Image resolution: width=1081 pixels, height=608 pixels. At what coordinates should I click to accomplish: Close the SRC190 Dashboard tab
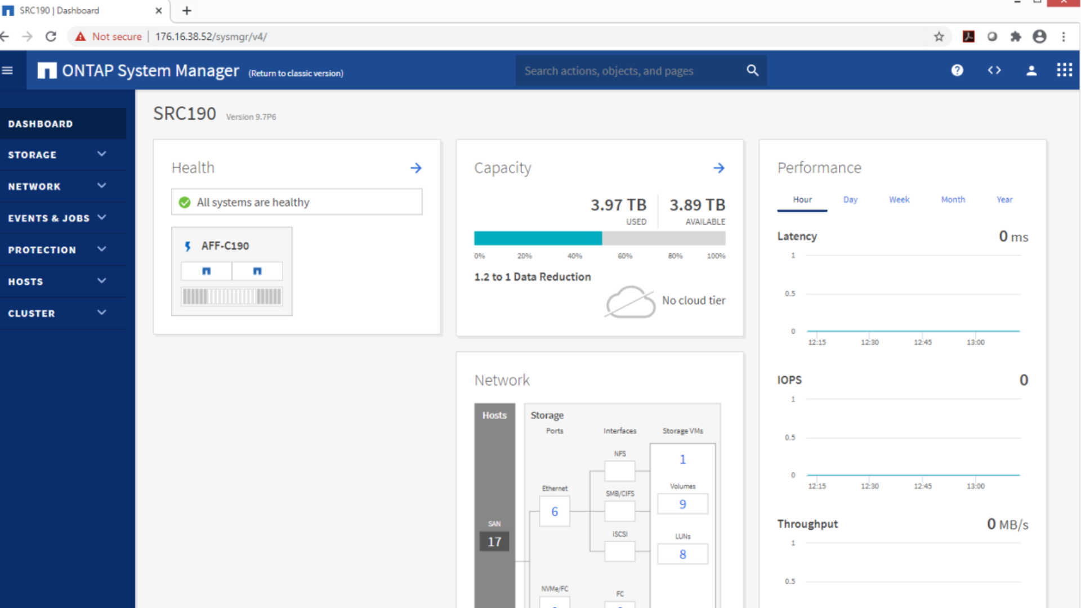[159, 10]
